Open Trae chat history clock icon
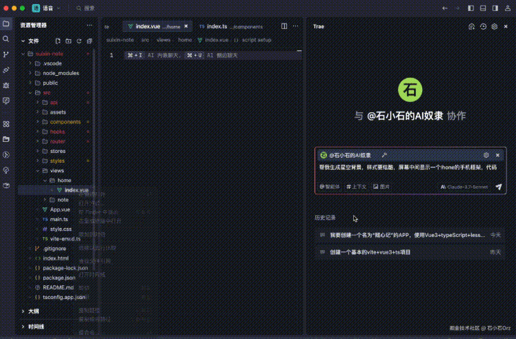 coord(483,27)
